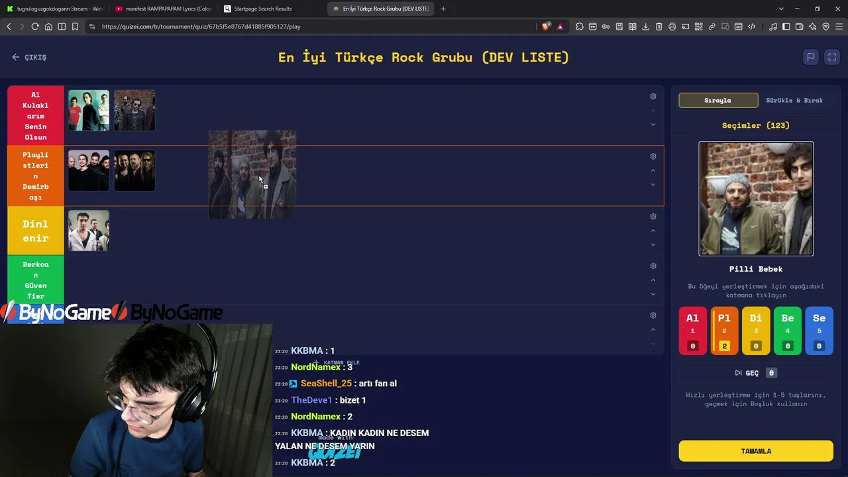Copy the page link with chain icon
This screenshot has width=848, height=477.
712,26
